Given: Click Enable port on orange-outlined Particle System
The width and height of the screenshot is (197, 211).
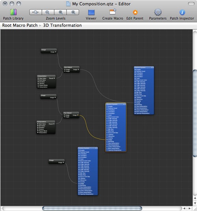Looking at the screenshot, I should point(107,106).
